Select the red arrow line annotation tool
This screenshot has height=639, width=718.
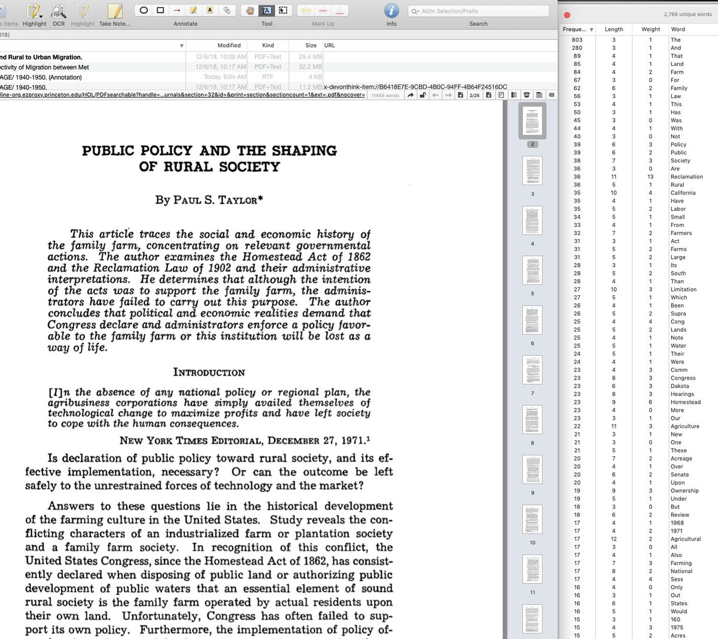click(177, 10)
